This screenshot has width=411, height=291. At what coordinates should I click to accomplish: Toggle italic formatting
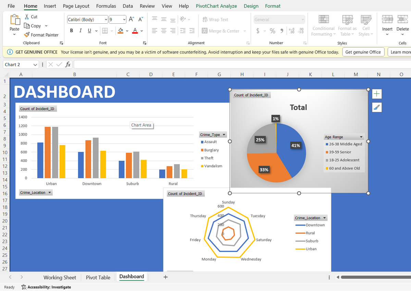pyautogui.click(x=80, y=30)
